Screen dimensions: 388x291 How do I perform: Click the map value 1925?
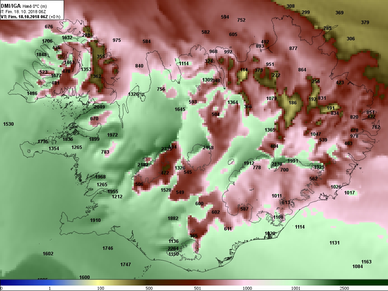[x=319, y=167]
